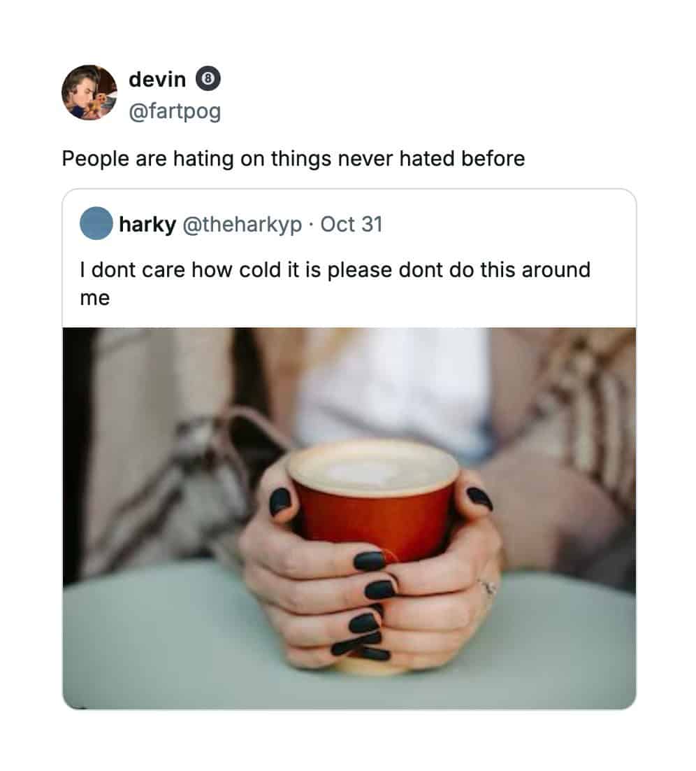Open the @fartpog handle
This screenshot has width=696, height=771.
click(x=175, y=111)
